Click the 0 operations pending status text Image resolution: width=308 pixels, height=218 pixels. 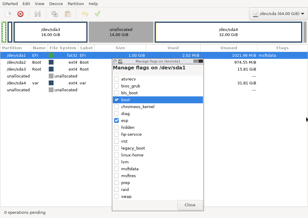25,213
